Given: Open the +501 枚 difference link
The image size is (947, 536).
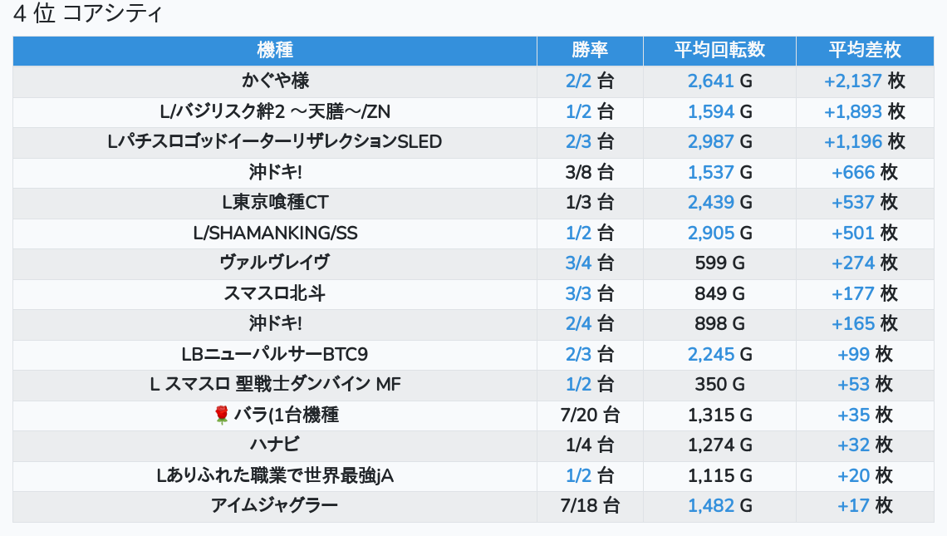Looking at the screenshot, I should coord(853,234).
